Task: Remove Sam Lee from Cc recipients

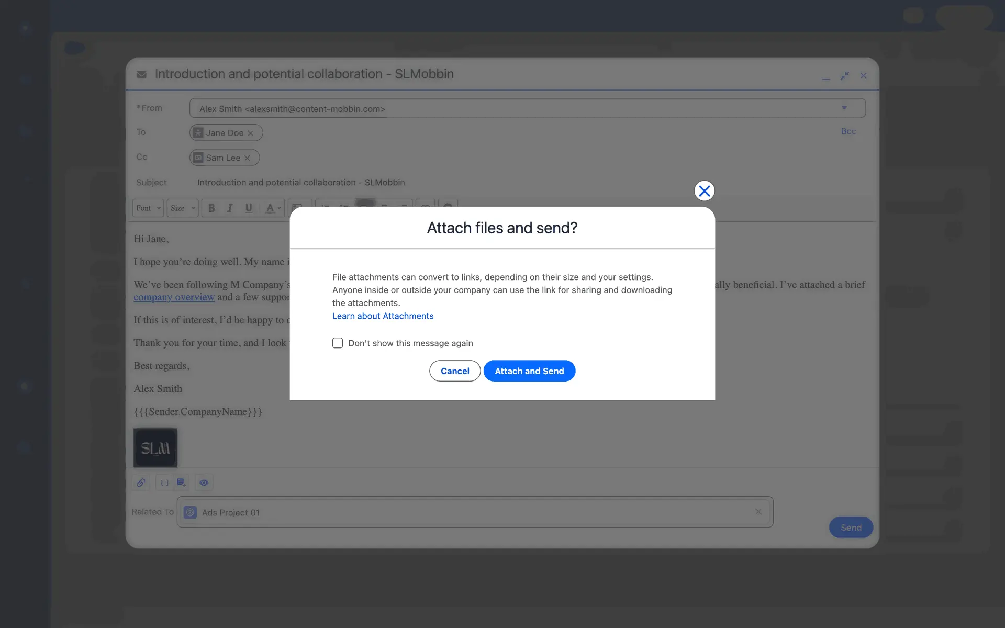Action: [x=247, y=158]
